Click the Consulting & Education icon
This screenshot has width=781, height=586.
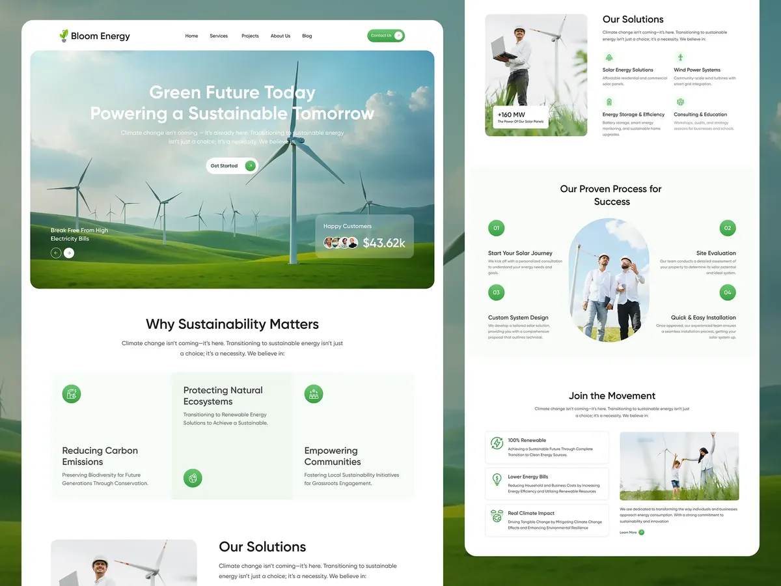pyautogui.click(x=680, y=102)
